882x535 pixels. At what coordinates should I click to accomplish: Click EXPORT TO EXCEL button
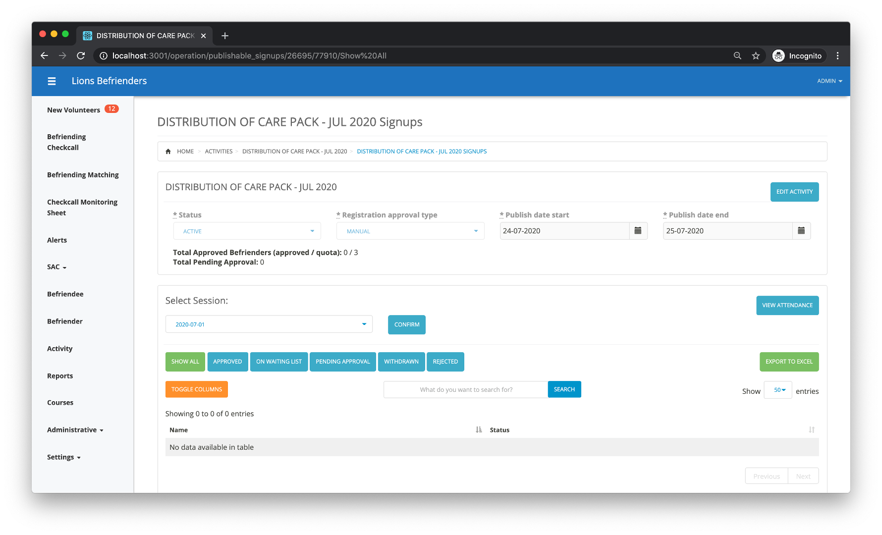point(789,362)
